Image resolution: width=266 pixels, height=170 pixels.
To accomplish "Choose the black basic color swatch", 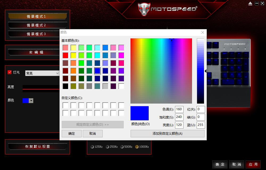I will [x=65, y=86].
